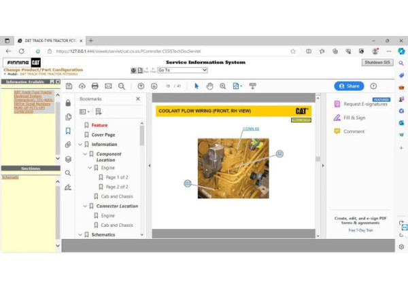
Task: Collapse the Connector Location bookmark
Action: pyautogui.click(x=86, y=206)
